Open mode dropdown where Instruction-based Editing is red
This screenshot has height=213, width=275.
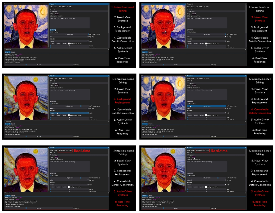point(69,41)
